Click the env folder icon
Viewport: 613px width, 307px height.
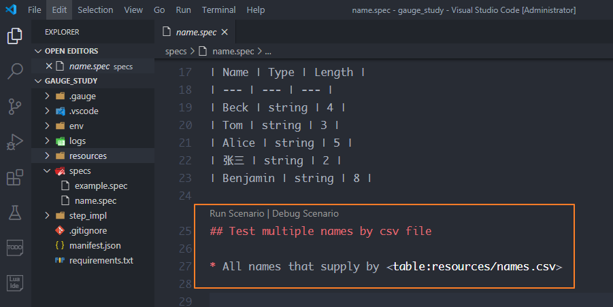(x=60, y=126)
